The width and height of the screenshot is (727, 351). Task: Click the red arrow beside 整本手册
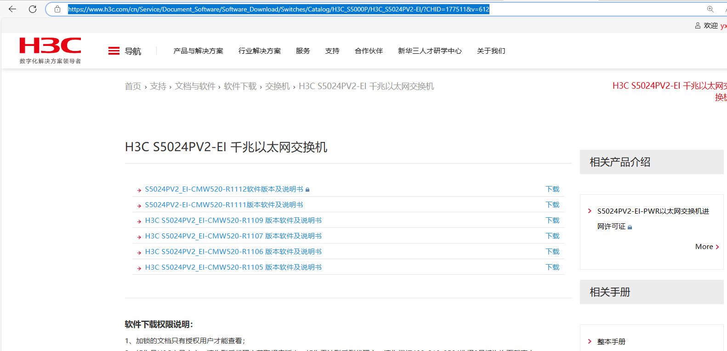(x=590, y=341)
